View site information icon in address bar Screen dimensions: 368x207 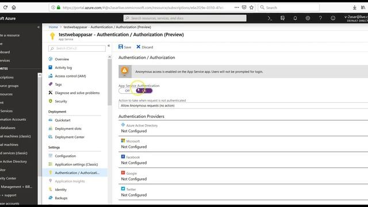point(53,7)
